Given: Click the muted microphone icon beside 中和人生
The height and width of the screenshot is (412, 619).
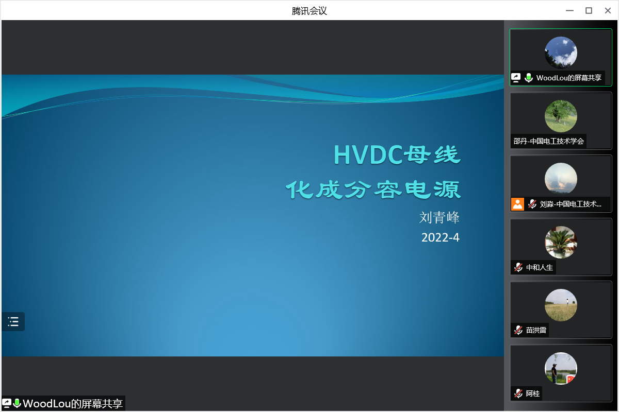Looking at the screenshot, I should (x=518, y=267).
